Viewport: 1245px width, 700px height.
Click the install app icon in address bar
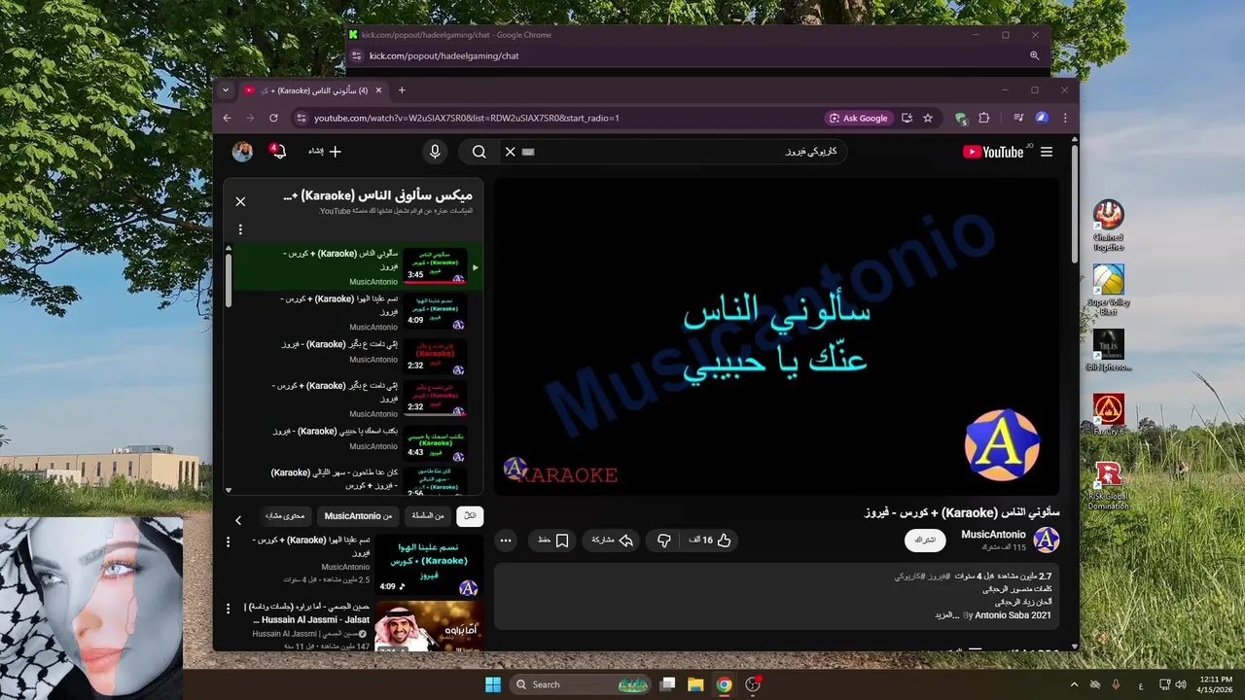tap(907, 118)
